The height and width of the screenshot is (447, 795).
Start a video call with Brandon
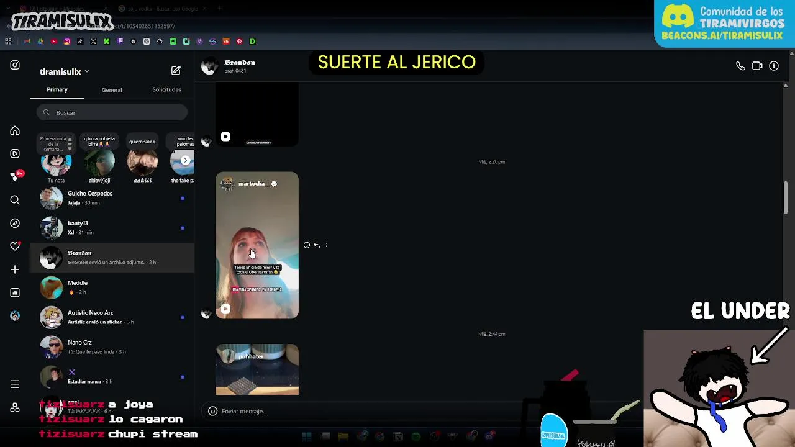click(757, 66)
